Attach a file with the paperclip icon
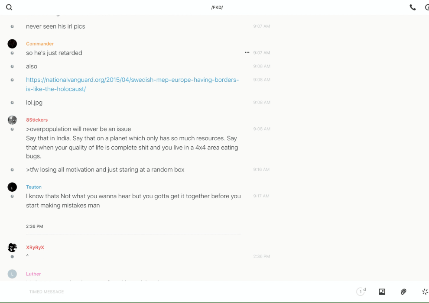The width and height of the screenshot is (429, 303). click(403, 292)
